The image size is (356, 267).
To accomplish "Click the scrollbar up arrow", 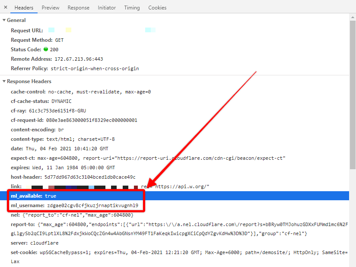I will pos(353,17).
